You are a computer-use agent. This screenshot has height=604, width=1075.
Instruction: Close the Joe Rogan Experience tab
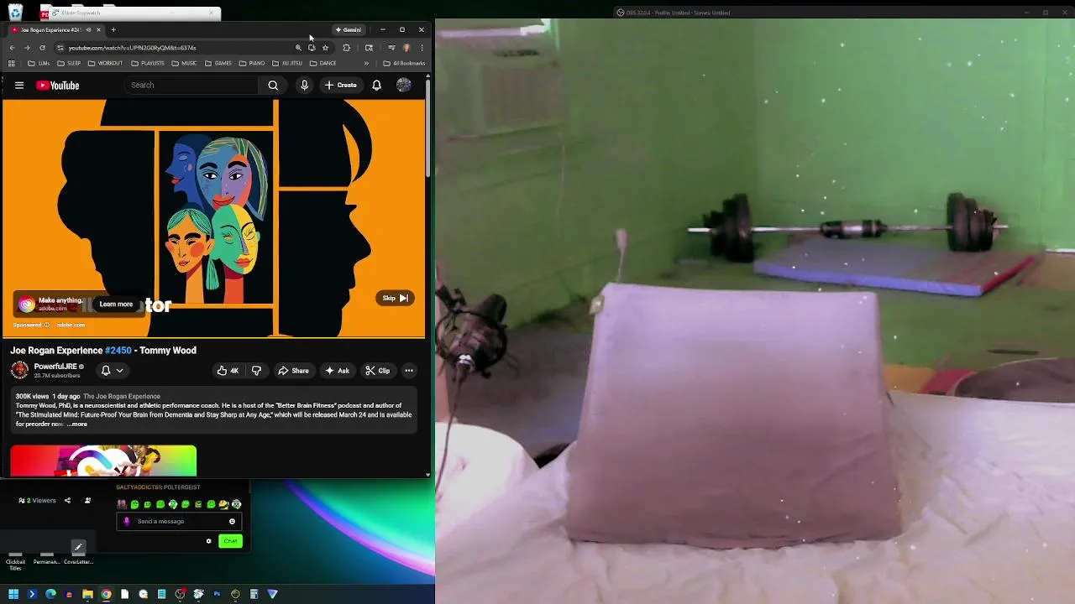[x=98, y=29]
